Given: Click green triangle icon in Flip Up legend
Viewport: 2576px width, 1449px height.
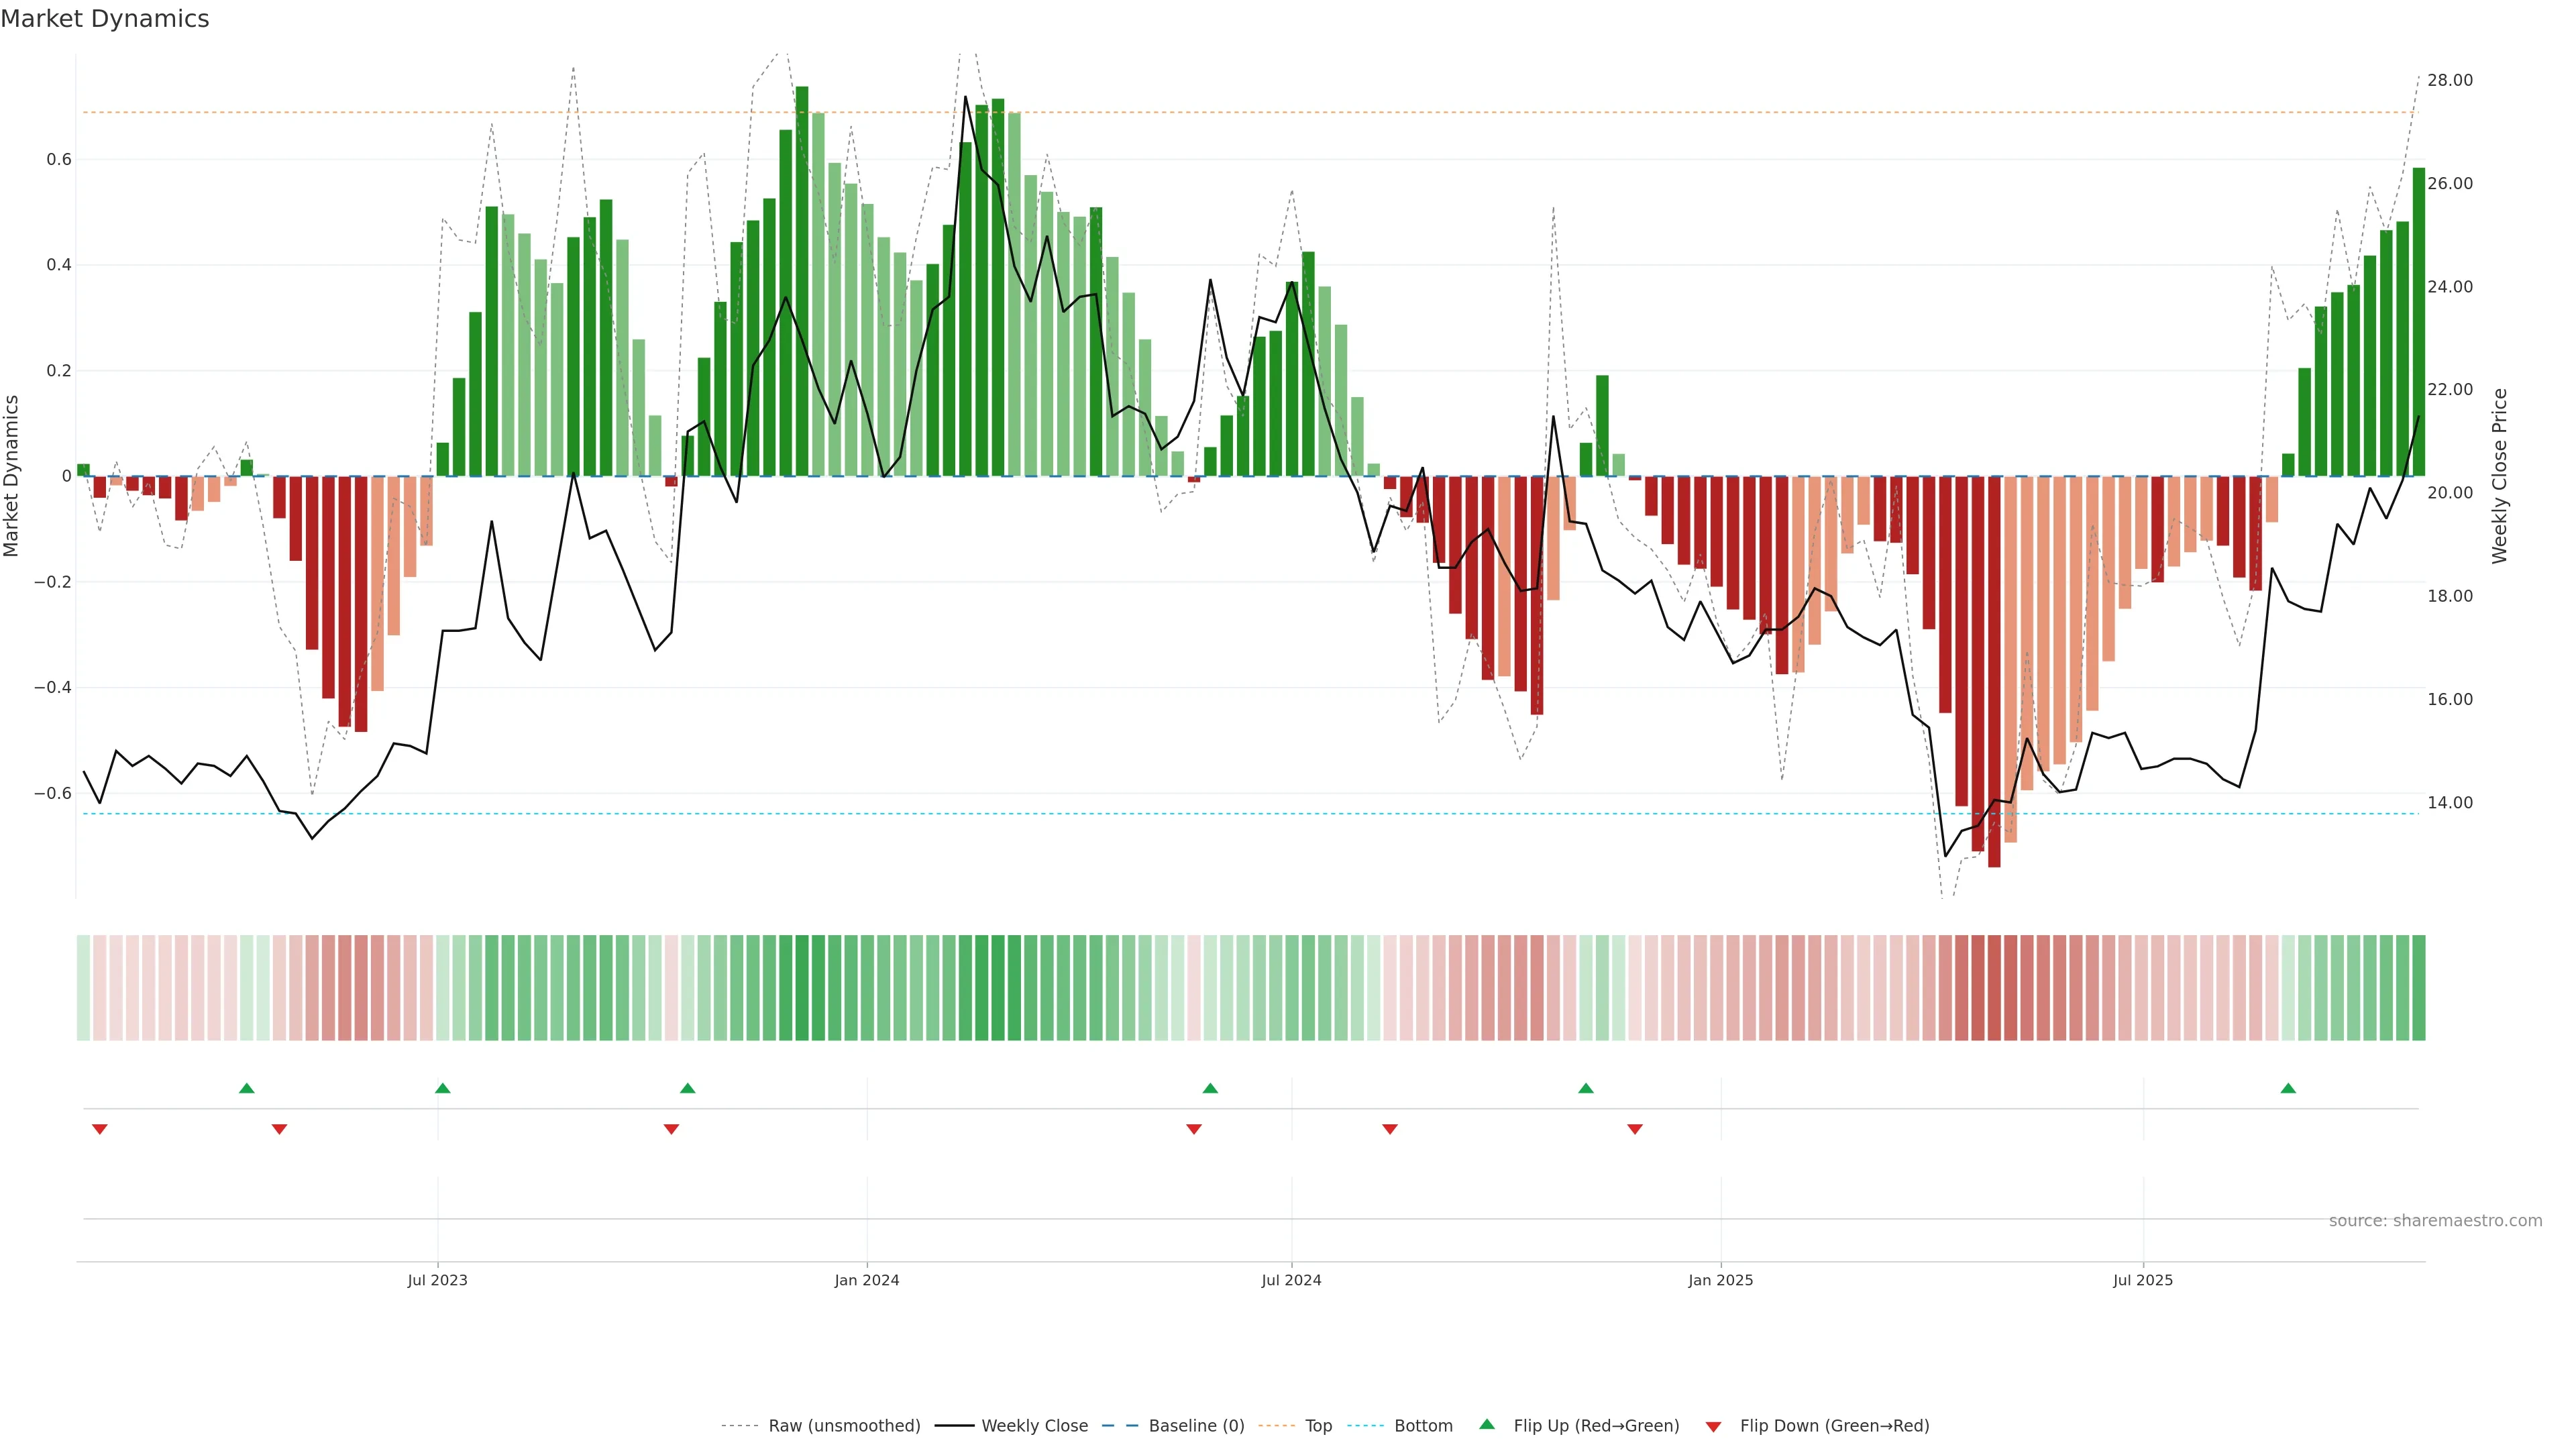Looking at the screenshot, I should [1487, 1424].
